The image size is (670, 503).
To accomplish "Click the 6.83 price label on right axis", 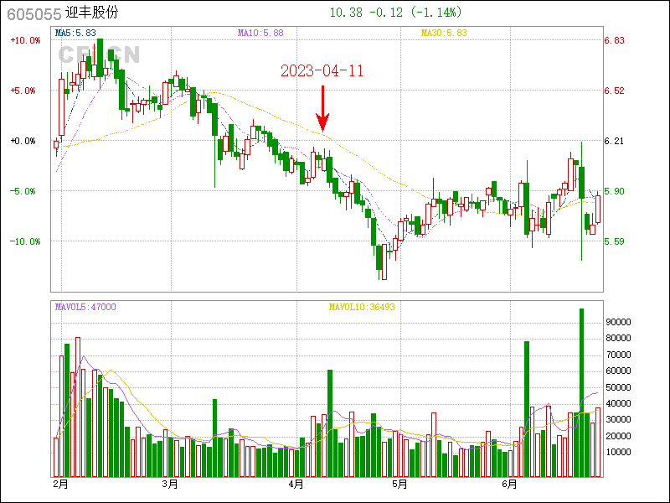I will pyautogui.click(x=615, y=40).
